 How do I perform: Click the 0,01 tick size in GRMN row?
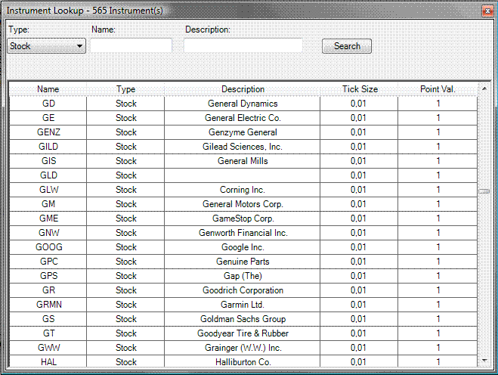click(x=359, y=305)
